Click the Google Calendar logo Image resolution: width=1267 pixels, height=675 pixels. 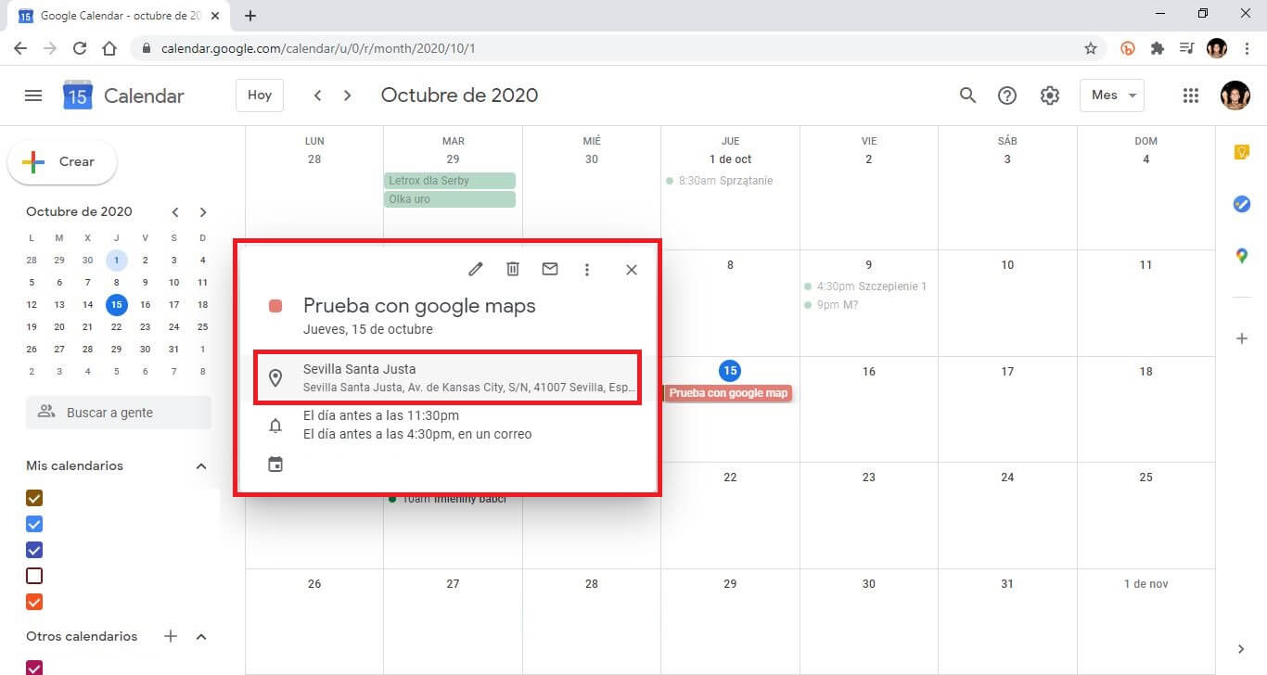77,96
